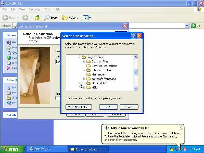
Task: Click the Forward toolbar arrow in Explorer
Action: click(x=25, y=18)
